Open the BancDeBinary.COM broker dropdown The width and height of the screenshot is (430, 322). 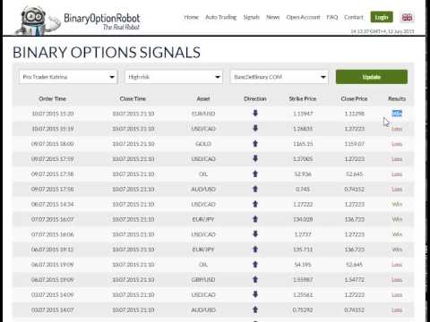click(x=279, y=77)
